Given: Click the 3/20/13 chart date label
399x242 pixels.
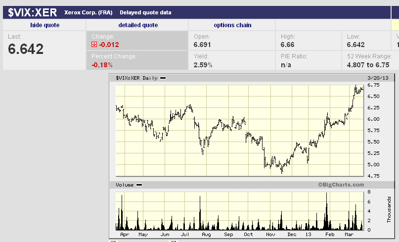Looking at the screenshot, I should [x=378, y=78].
